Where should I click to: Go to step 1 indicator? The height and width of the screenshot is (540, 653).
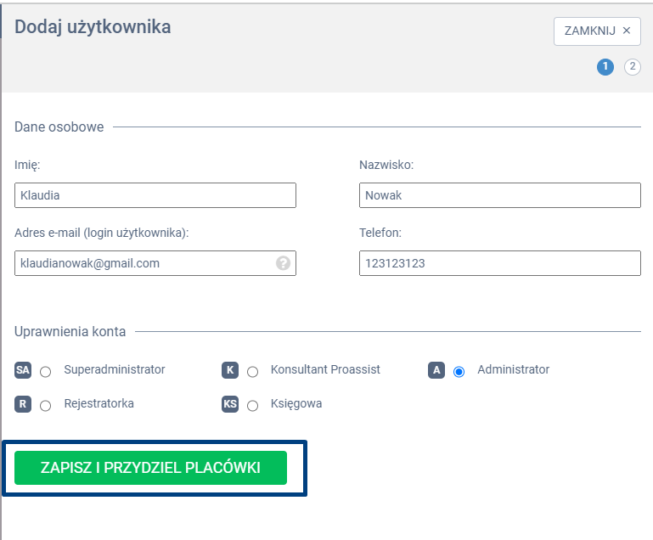(x=605, y=67)
